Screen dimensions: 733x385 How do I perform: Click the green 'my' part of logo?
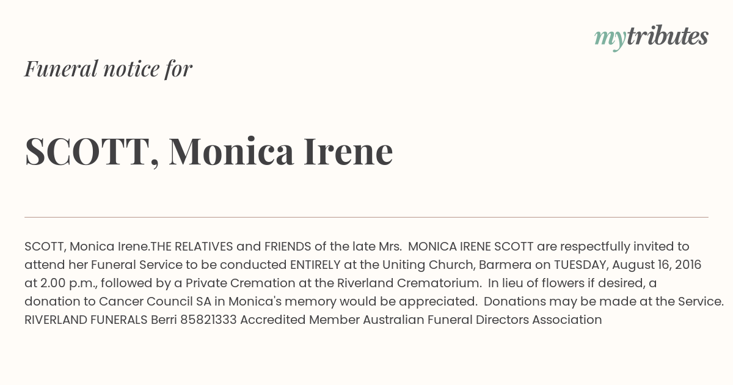point(610,39)
